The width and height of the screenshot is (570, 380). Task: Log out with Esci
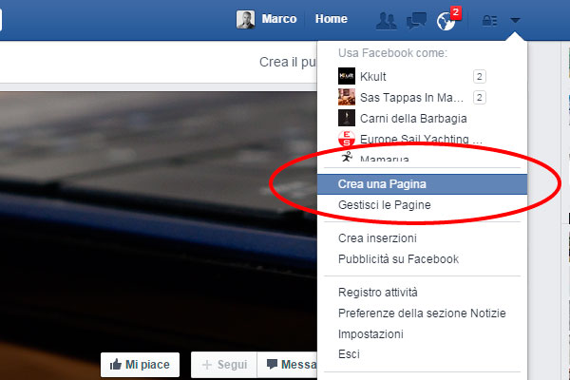pos(422,354)
